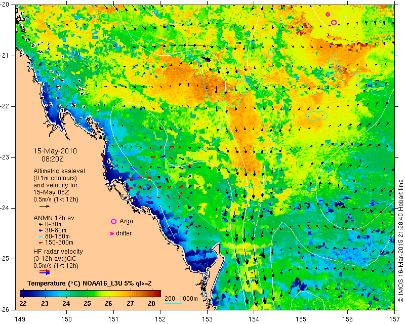405x324 pixels.
Task: Select the date text 15-May-2010
Action: (55, 151)
